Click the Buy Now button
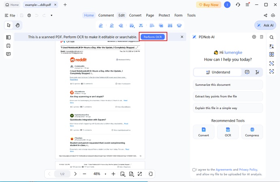The height and width of the screenshot is (182, 280). [x=208, y=5]
